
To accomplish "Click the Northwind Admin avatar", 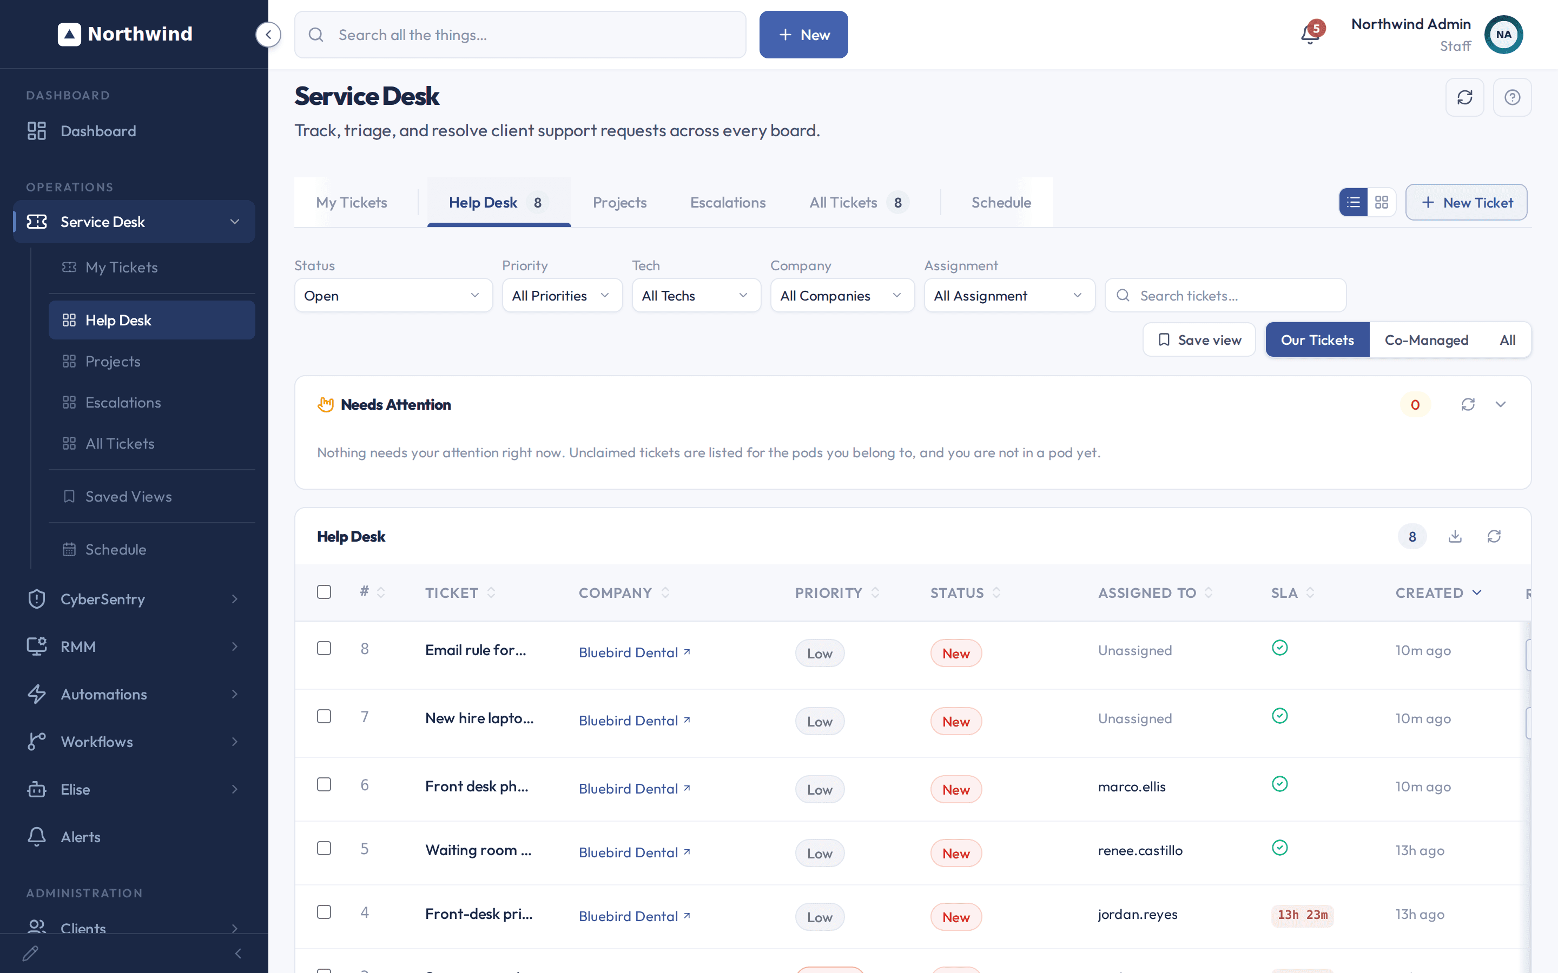I will tap(1503, 35).
